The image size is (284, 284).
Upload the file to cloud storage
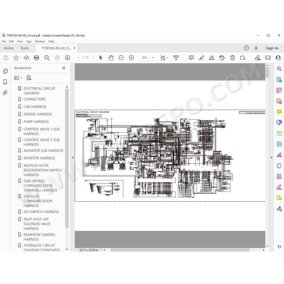26,58
